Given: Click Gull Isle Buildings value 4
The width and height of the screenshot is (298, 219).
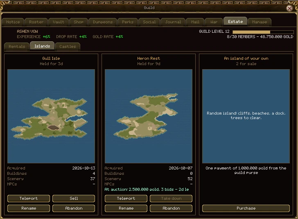Looking at the screenshot, I should click(94, 174).
